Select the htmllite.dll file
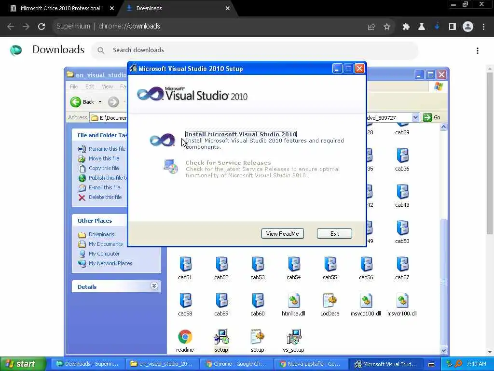Screen dimensions: 494x371 294,300
